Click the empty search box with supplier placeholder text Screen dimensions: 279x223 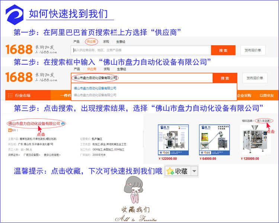coord(141,50)
